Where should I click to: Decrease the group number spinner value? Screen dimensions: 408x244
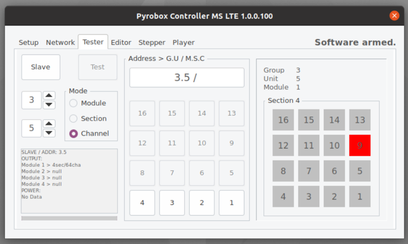point(49,105)
